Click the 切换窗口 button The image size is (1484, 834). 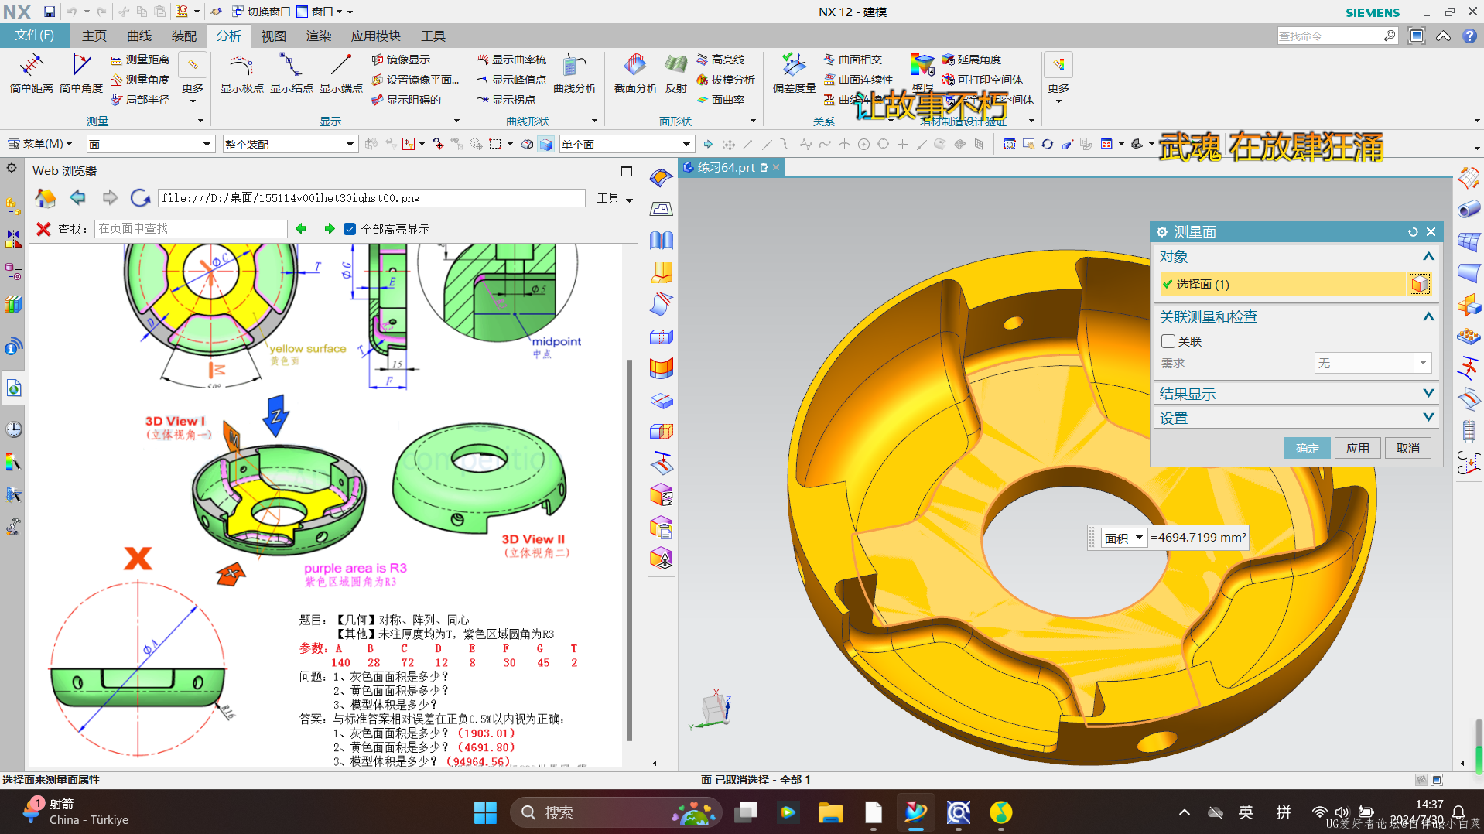262,12
